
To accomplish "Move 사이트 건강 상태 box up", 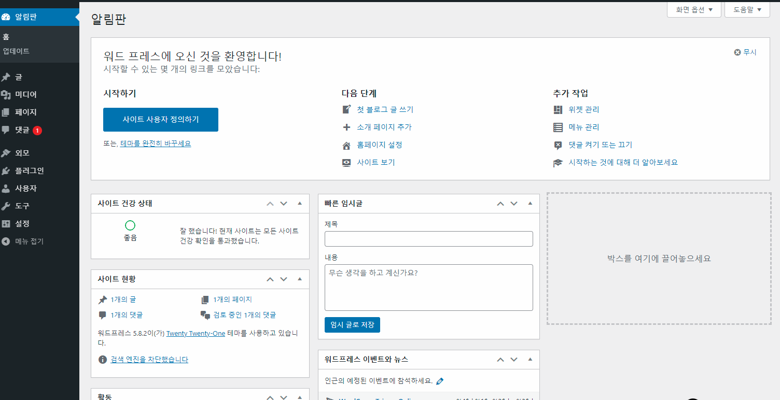I will tap(270, 204).
